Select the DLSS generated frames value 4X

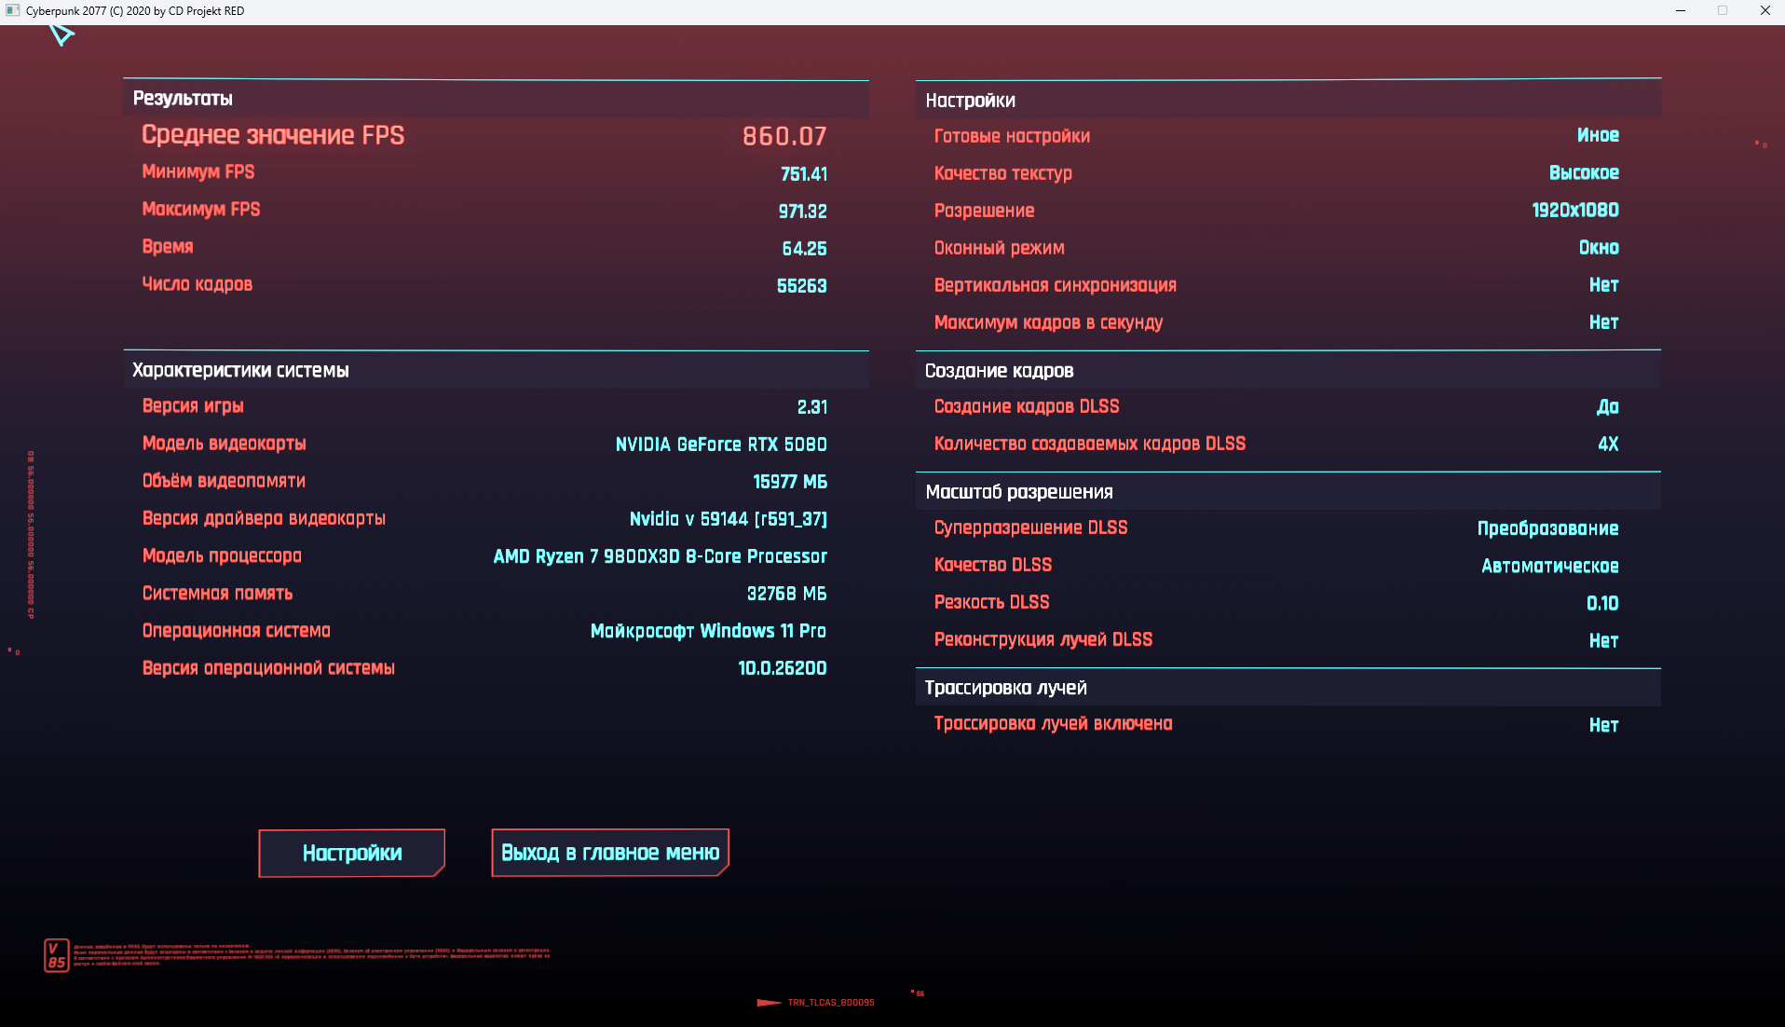1609,445
